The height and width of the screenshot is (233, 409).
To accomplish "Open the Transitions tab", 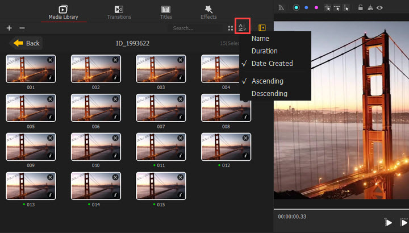I will click(119, 12).
